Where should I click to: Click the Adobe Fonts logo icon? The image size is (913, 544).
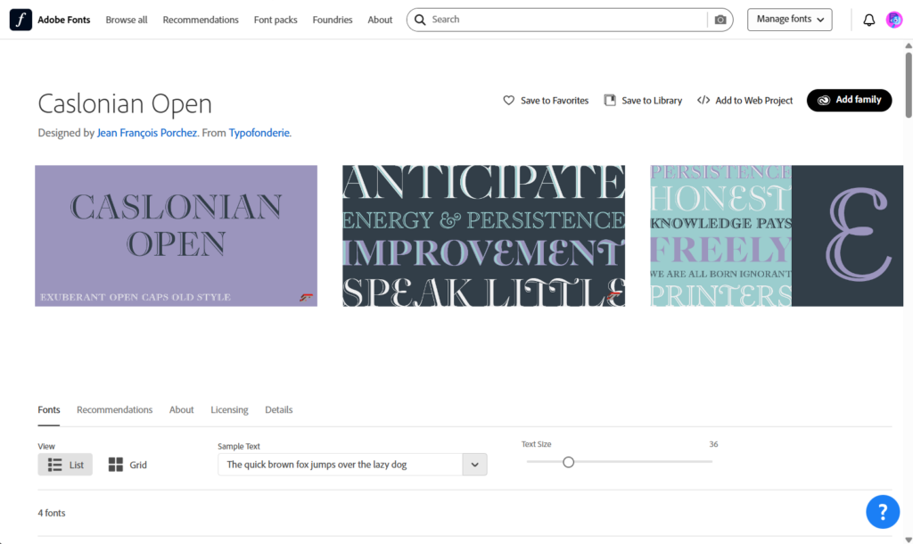tap(21, 20)
